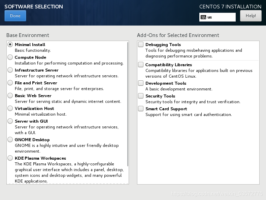Click the 'Virtualization Host' label
Screen dimensions: 266x200
[x=34, y=108]
